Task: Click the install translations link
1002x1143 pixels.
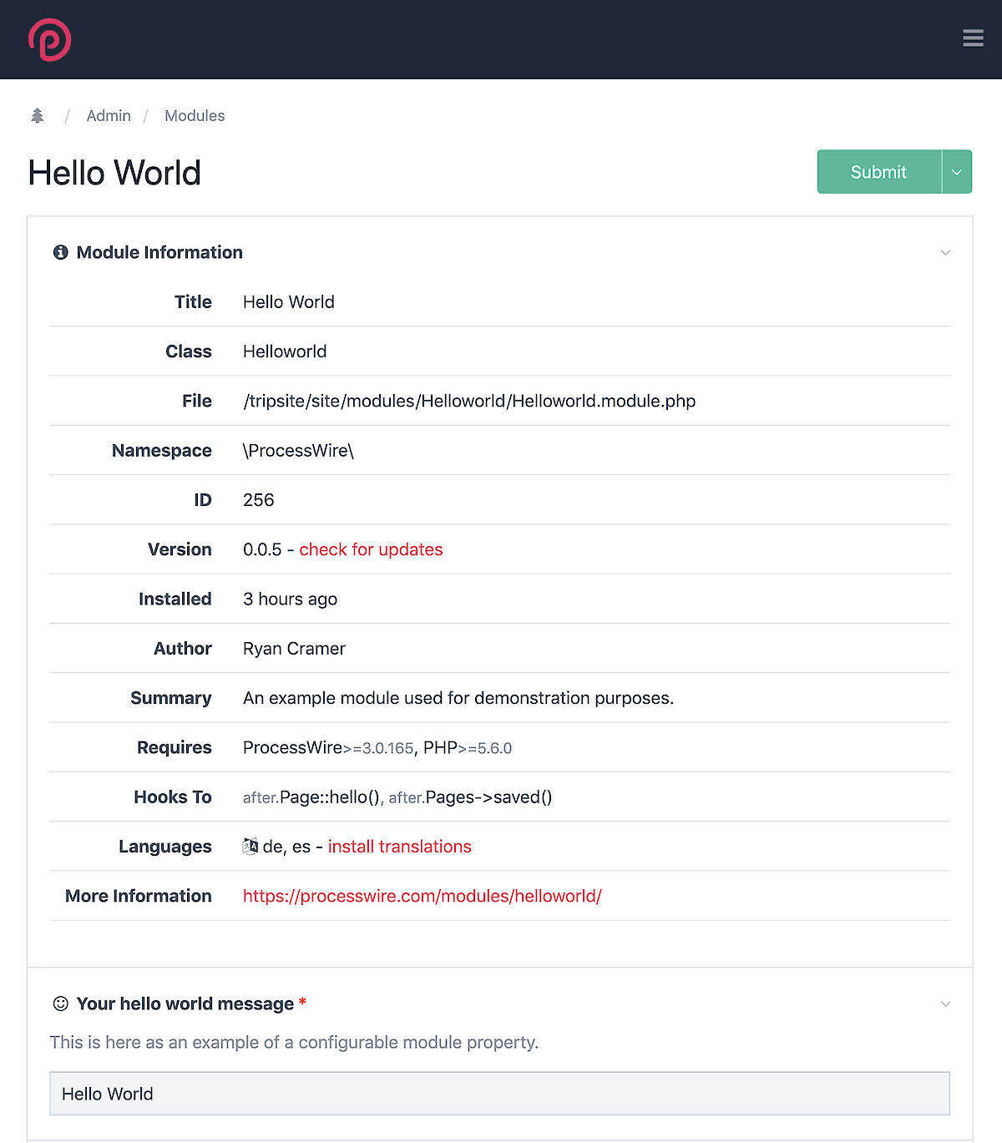Action: coord(400,847)
